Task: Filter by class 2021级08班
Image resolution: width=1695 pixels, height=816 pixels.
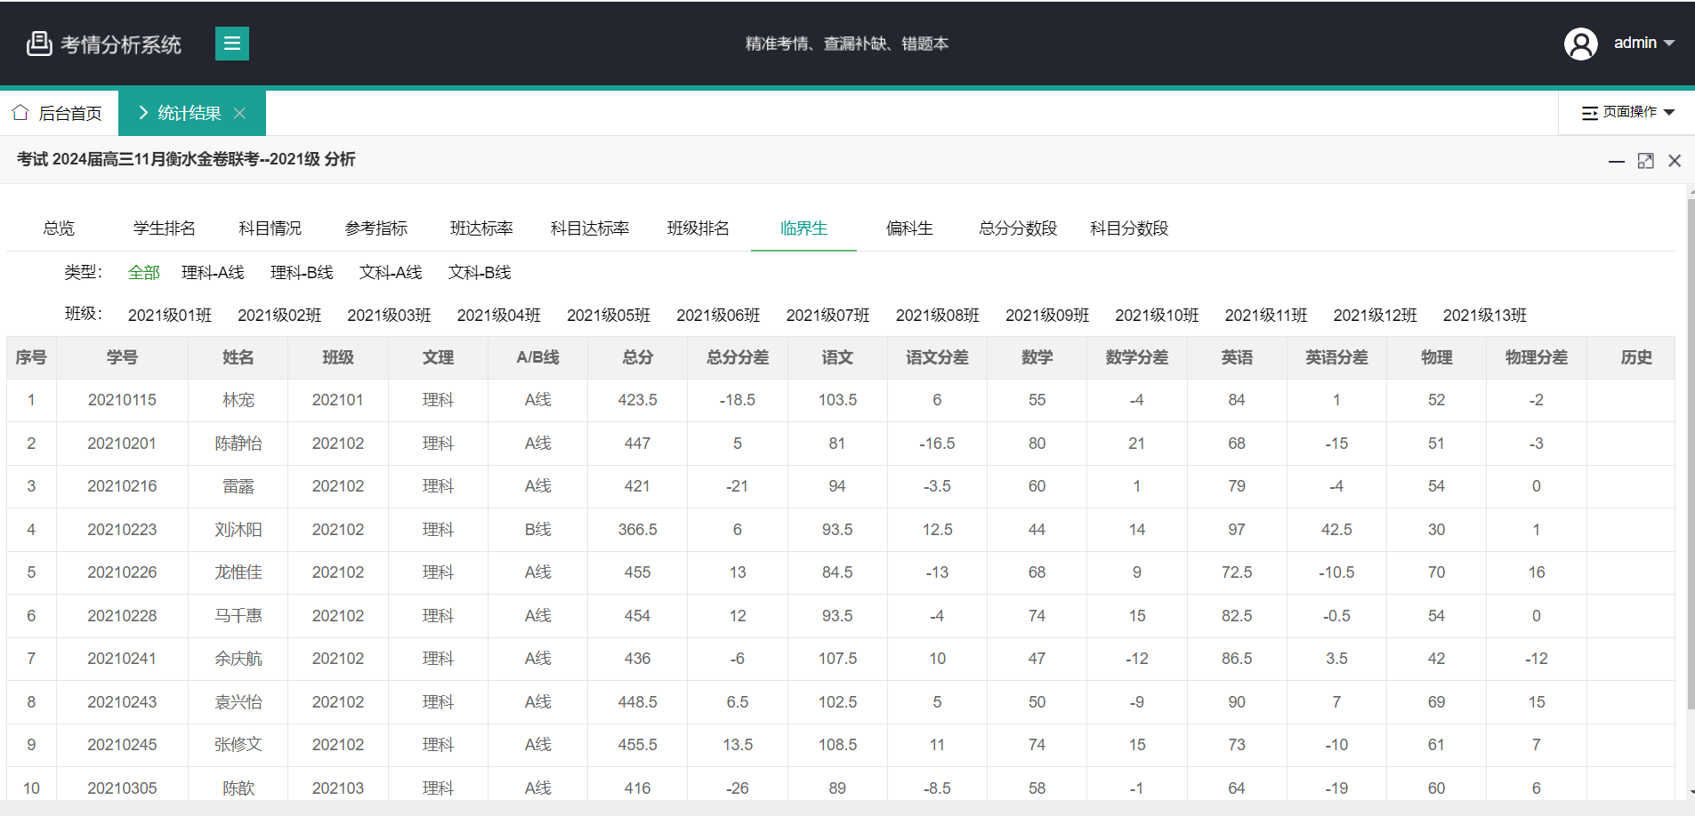Action: (938, 315)
